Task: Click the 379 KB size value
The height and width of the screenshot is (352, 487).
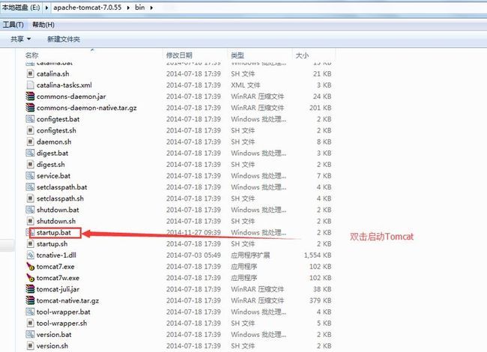Action: click(x=320, y=300)
